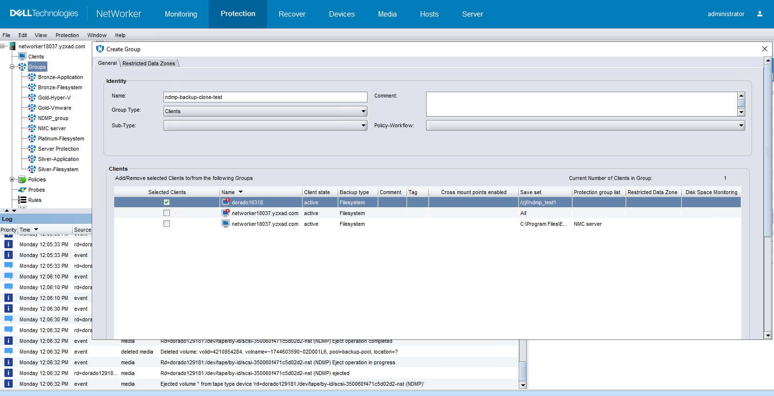Open the Sub-Type dropdown
This screenshot has height=396, width=774.
point(265,125)
